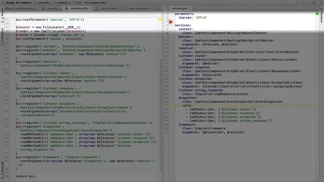Close services.yml tab in right pane

(x=189, y=9)
